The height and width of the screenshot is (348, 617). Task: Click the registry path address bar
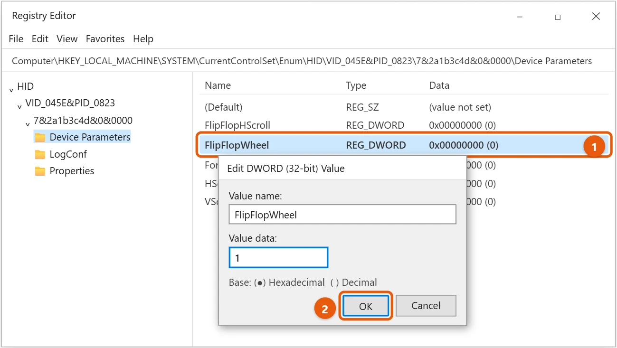click(308, 61)
